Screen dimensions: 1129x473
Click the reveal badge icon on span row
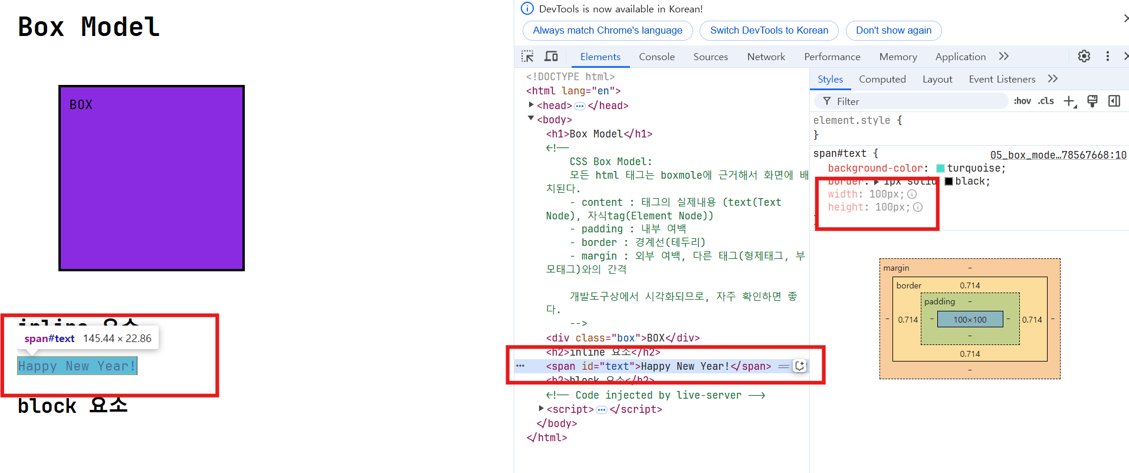[800, 366]
